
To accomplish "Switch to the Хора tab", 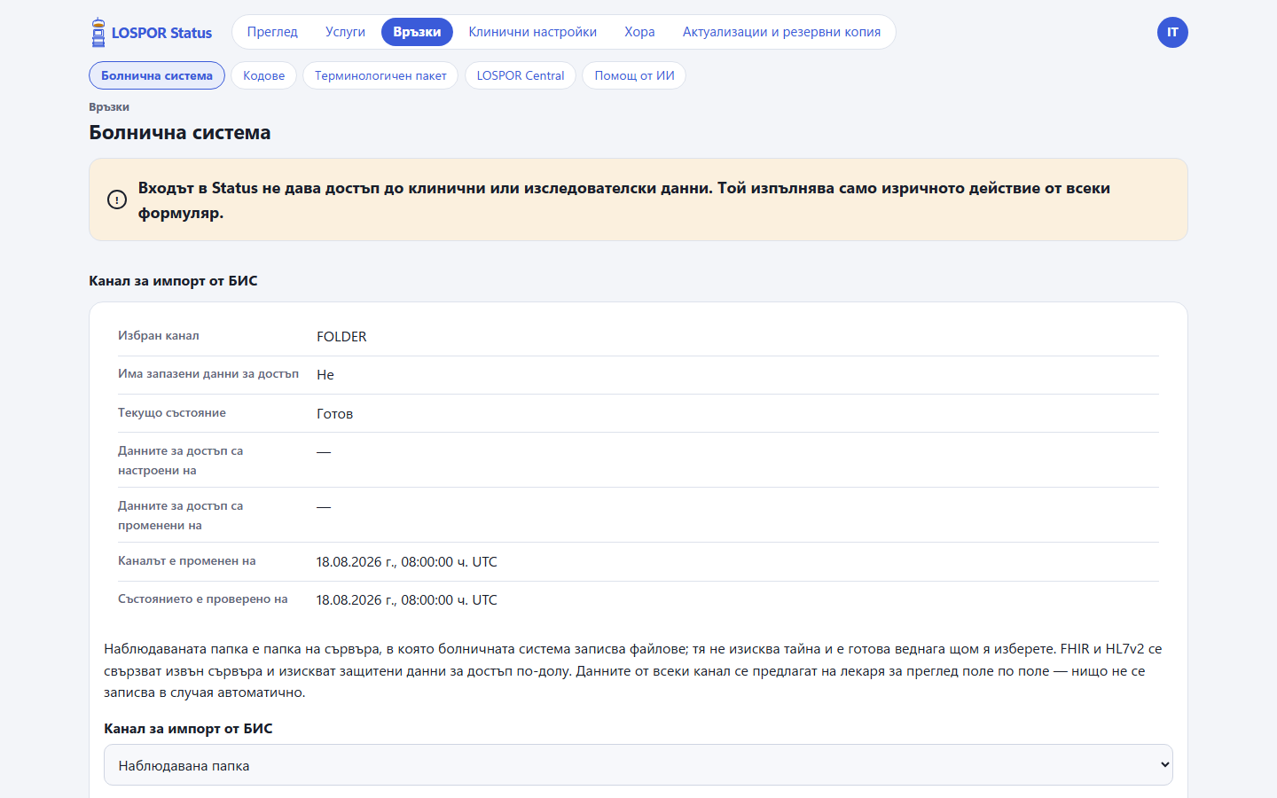I will tap(639, 32).
